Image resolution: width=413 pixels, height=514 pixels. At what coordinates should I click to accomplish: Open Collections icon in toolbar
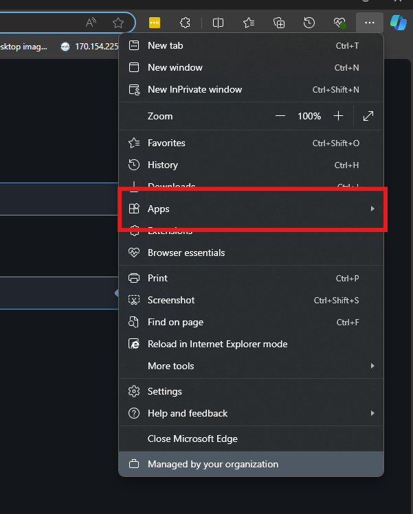click(279, 23)
